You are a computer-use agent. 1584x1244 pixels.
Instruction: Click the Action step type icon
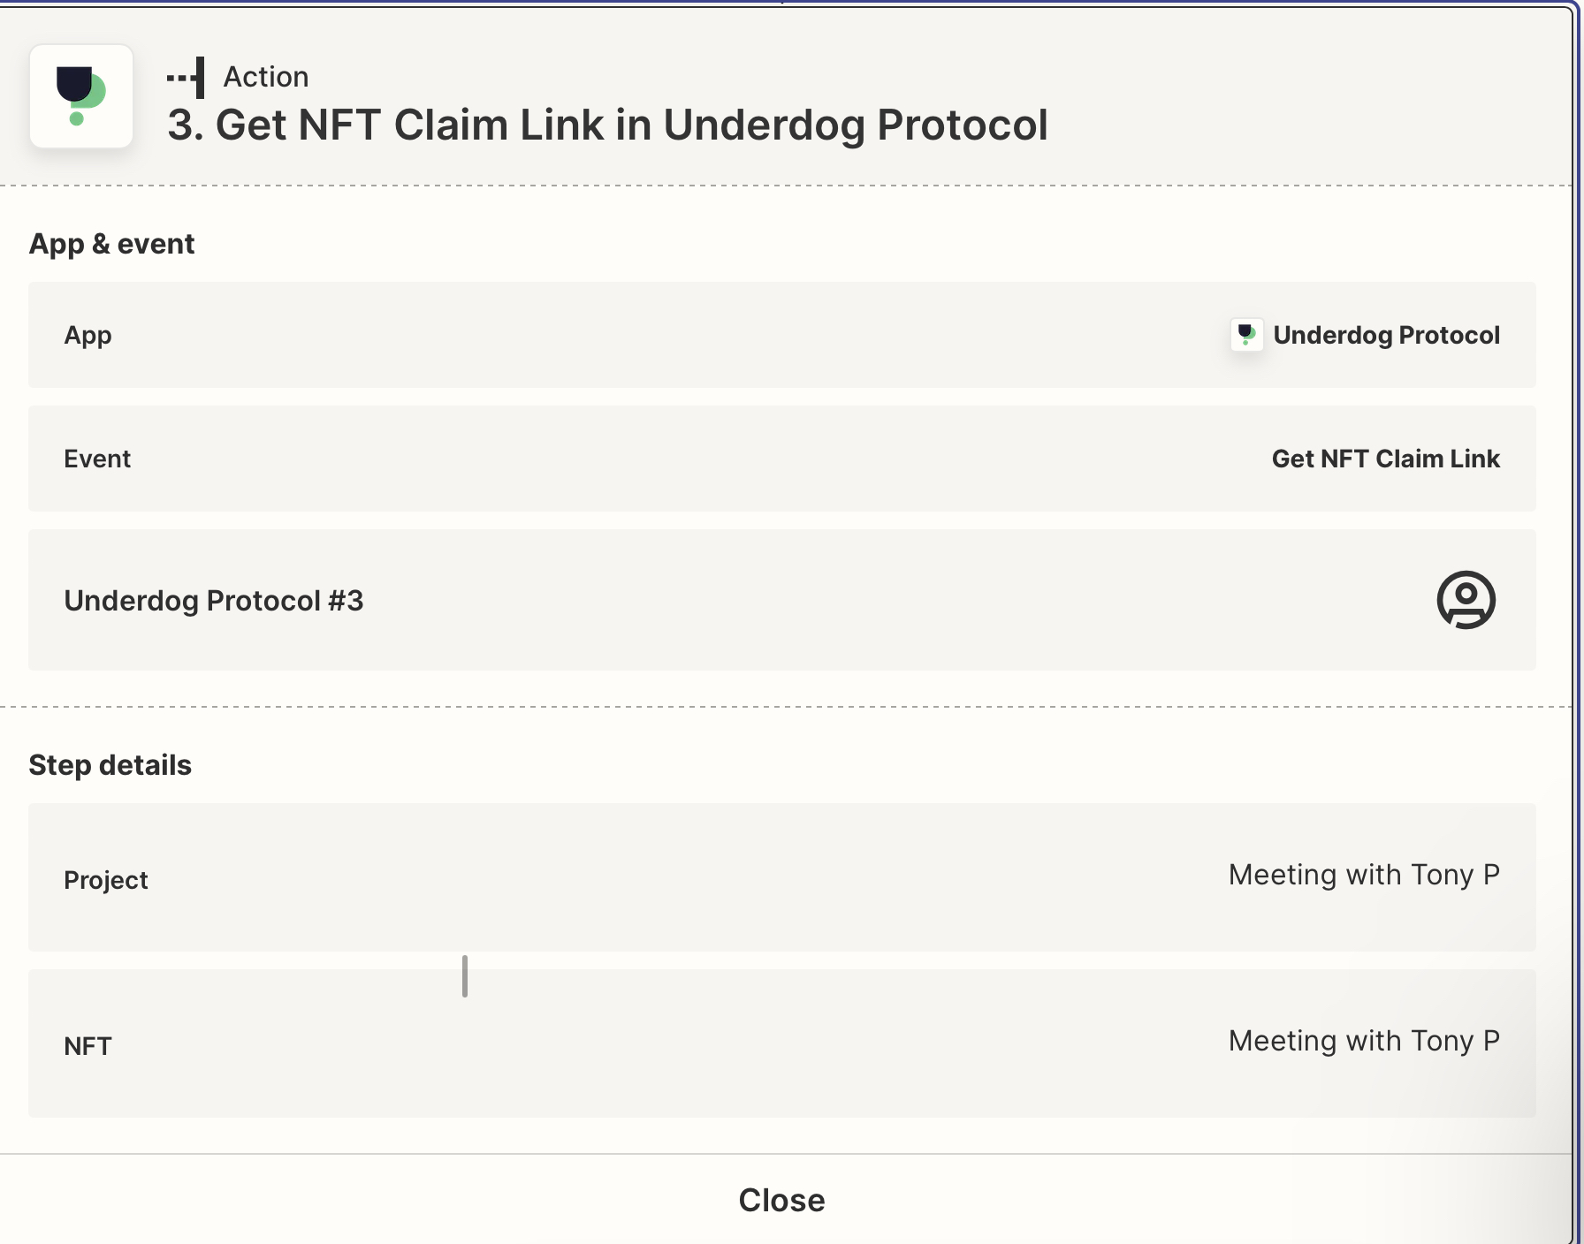coord(187,77)
